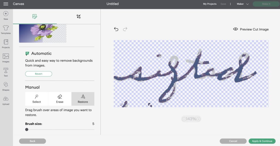The height and width of the screenshot is (146, 280).
Task: Undo the last edit
Action: 116,29
